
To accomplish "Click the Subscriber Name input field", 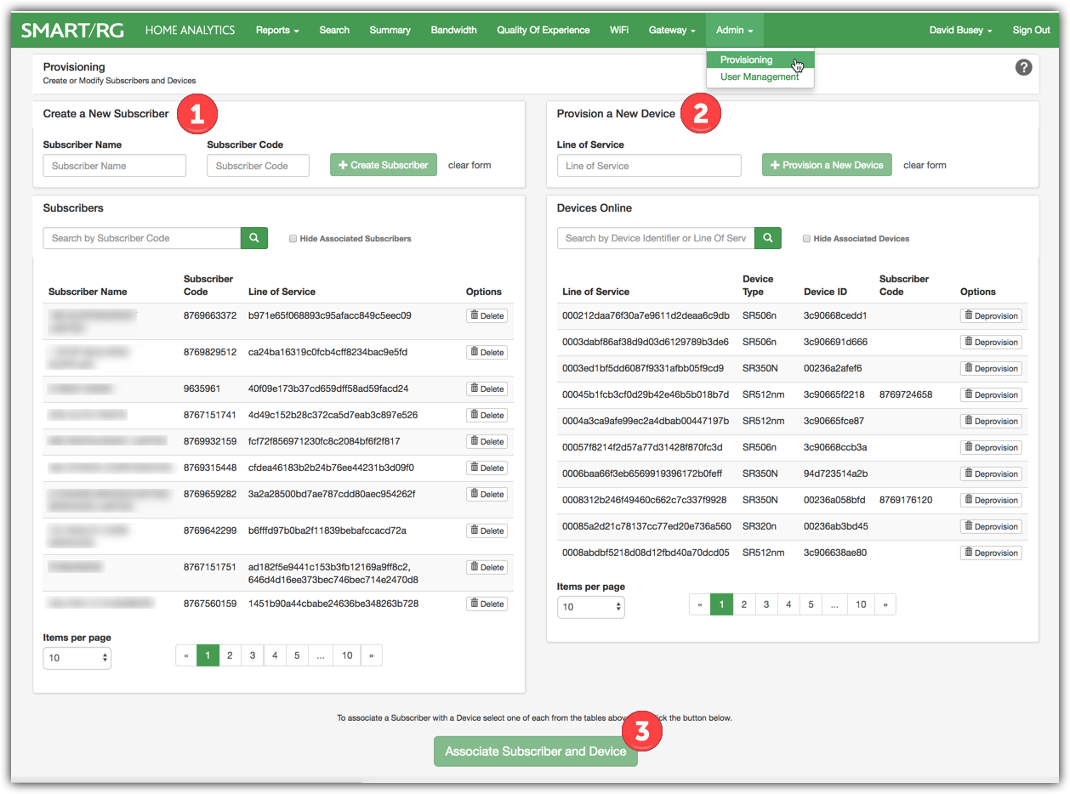I will (114, 166).
